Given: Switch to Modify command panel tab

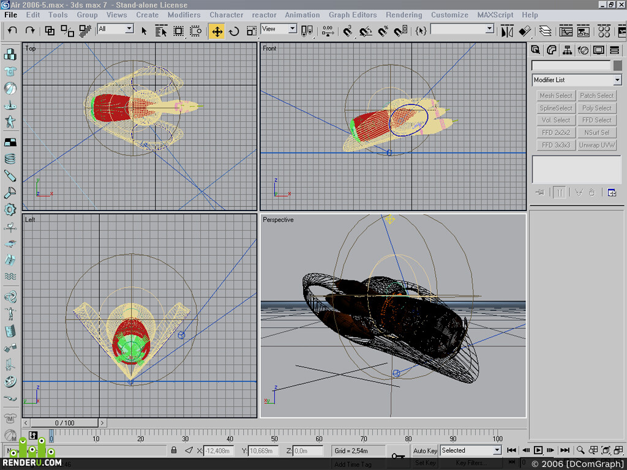Looking at the screenshot, I should pos(552,50).
